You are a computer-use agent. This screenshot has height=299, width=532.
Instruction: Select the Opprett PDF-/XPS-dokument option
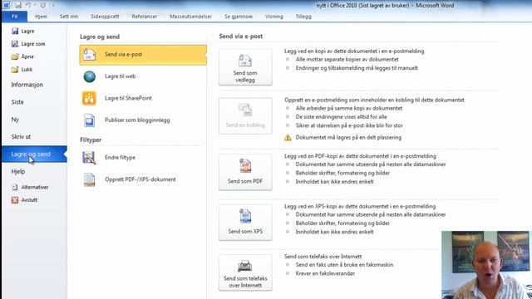[x=140, y=179]
